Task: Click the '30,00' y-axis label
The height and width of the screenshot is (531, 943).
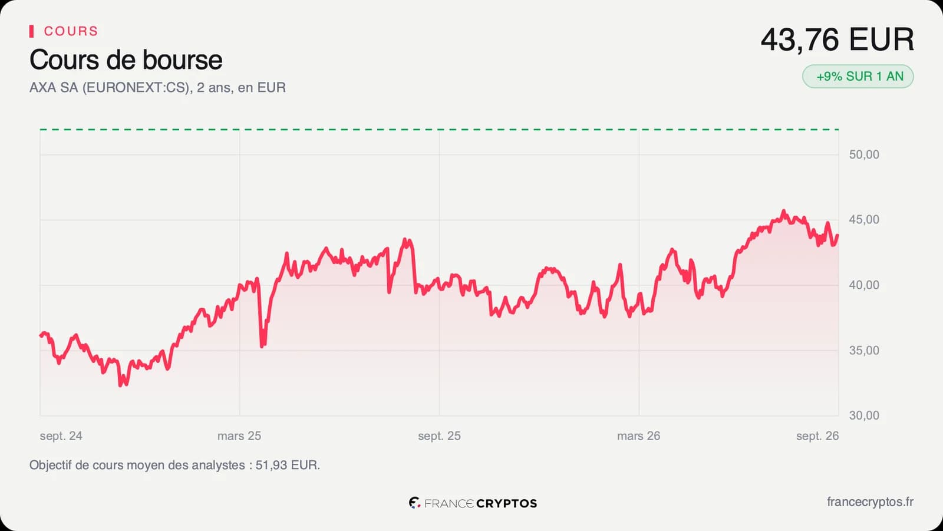Action: [864, 415]
